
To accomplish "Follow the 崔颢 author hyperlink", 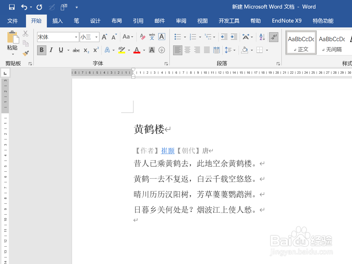I will click(x=168, y=151).
